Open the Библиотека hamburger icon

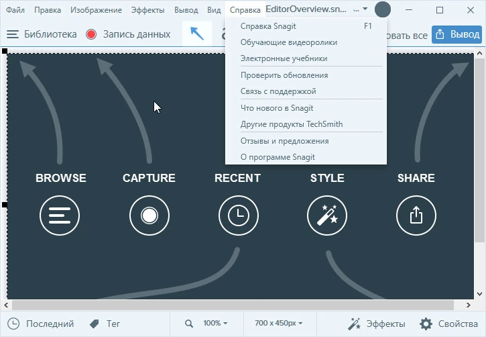click(x=13, y=34)
